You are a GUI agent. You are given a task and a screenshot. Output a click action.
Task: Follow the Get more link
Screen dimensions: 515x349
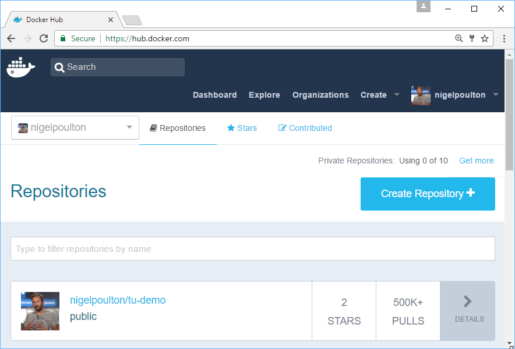[x=476, y=161]
